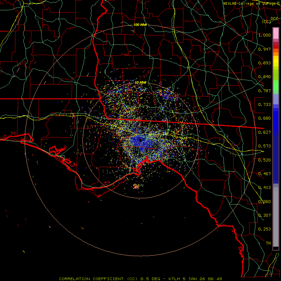281x281 pixels.
Task: Click the 0.840 scale value
Action: tap(264, 77)
